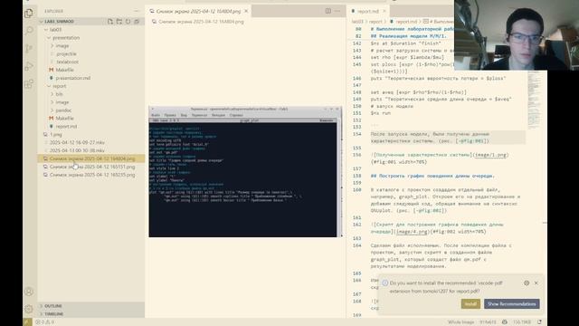The width and height of the screenshot is (579, 326).
Task: Open Снимок экрана 2025-04-12 165235.png file
Action: 90,175
